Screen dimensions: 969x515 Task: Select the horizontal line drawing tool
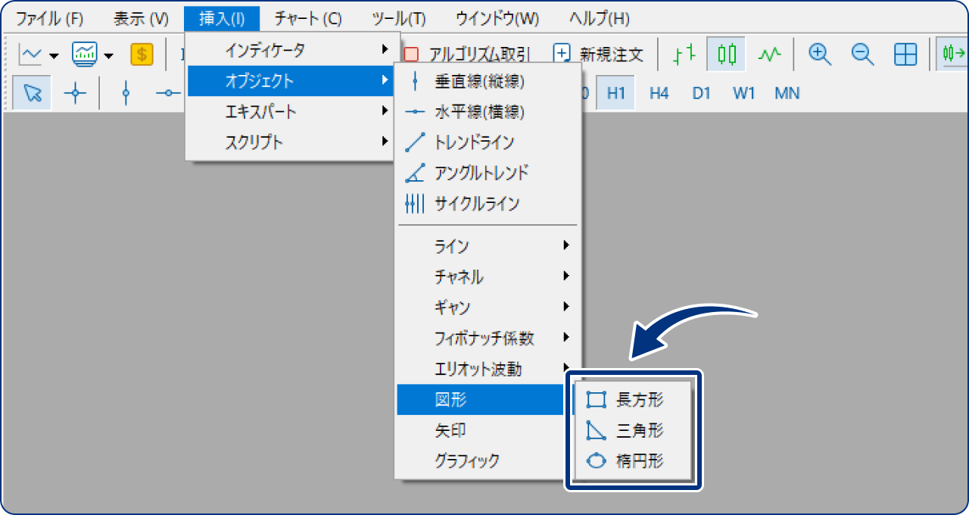(168, 92)
